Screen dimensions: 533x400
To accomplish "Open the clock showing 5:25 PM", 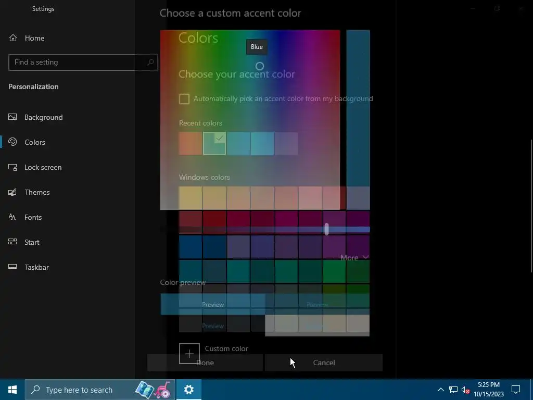I will point(489,390).
